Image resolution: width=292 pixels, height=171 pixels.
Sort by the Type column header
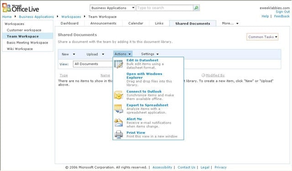point(64,75)
